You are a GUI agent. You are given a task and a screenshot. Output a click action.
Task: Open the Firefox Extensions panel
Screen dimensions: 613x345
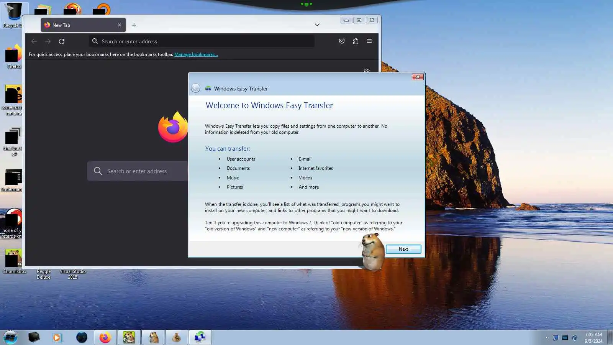pos(356,41)
